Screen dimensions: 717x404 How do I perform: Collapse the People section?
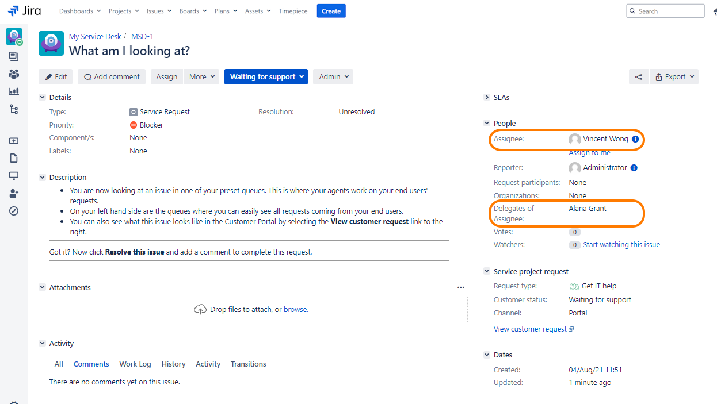click(487, 124)
